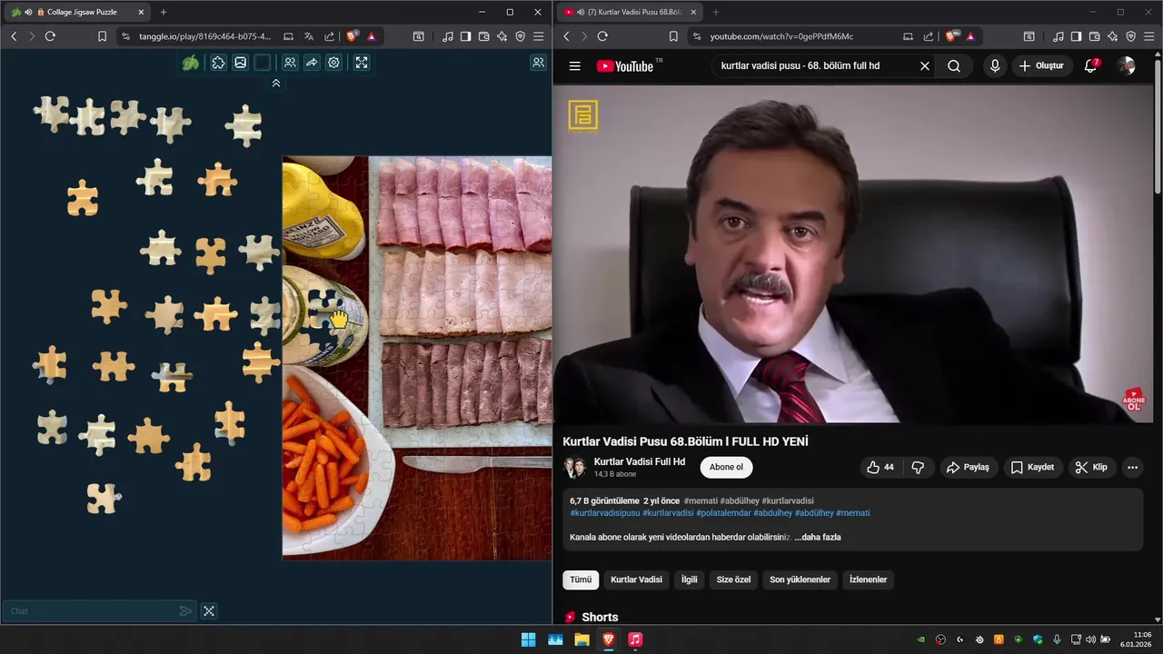The width and height of the screenshot is (1163, 654).
Task: Click the chat send arrow icon
Action: [185, 611]
